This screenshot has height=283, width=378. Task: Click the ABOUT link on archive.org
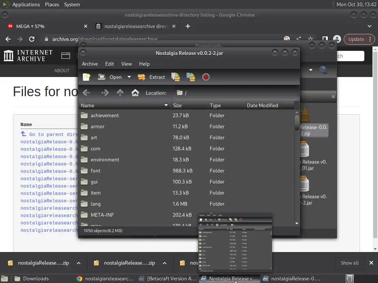coord(62,70)
